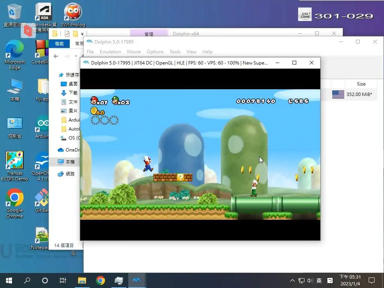Launch Autodesk desktop app shortcut
Image resolution: width=384 pixels, height=288 pixels.
point(43,17)
